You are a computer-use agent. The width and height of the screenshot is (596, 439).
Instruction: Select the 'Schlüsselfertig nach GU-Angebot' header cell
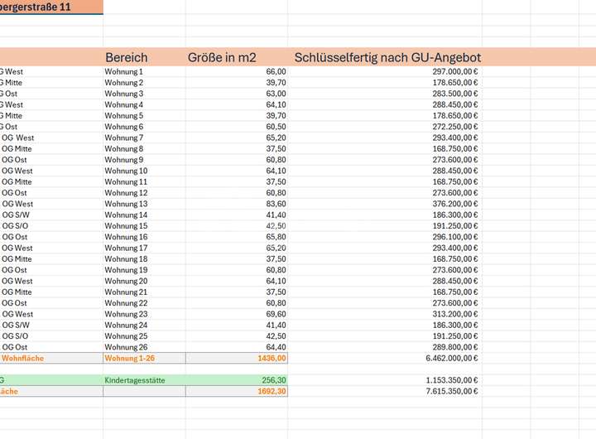click(387, 57)
